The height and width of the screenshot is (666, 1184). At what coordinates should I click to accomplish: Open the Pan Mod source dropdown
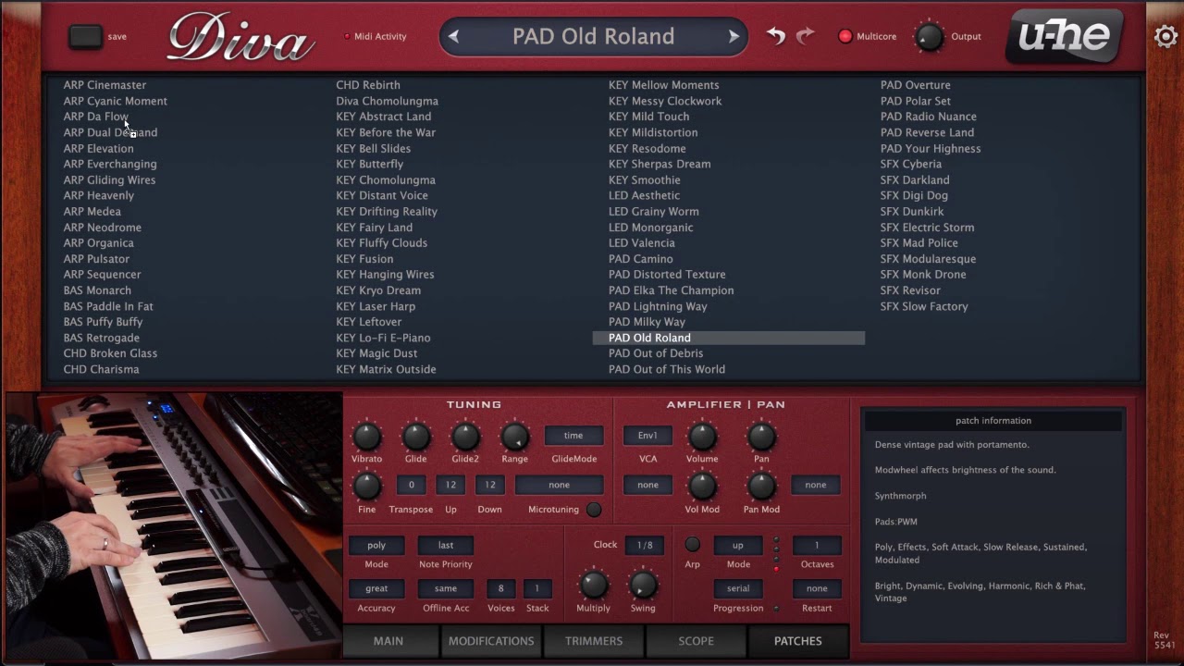(x=816, y=485)
